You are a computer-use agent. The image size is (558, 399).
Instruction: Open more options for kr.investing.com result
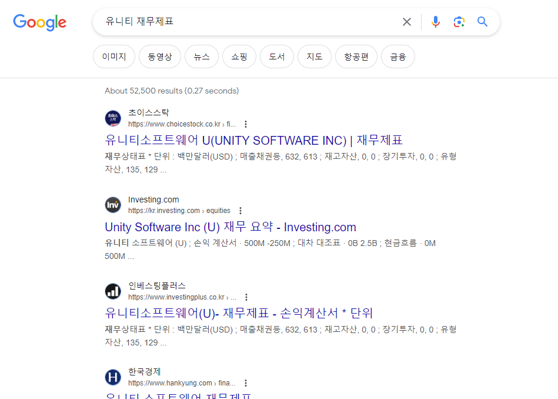(x=240, y=211)
